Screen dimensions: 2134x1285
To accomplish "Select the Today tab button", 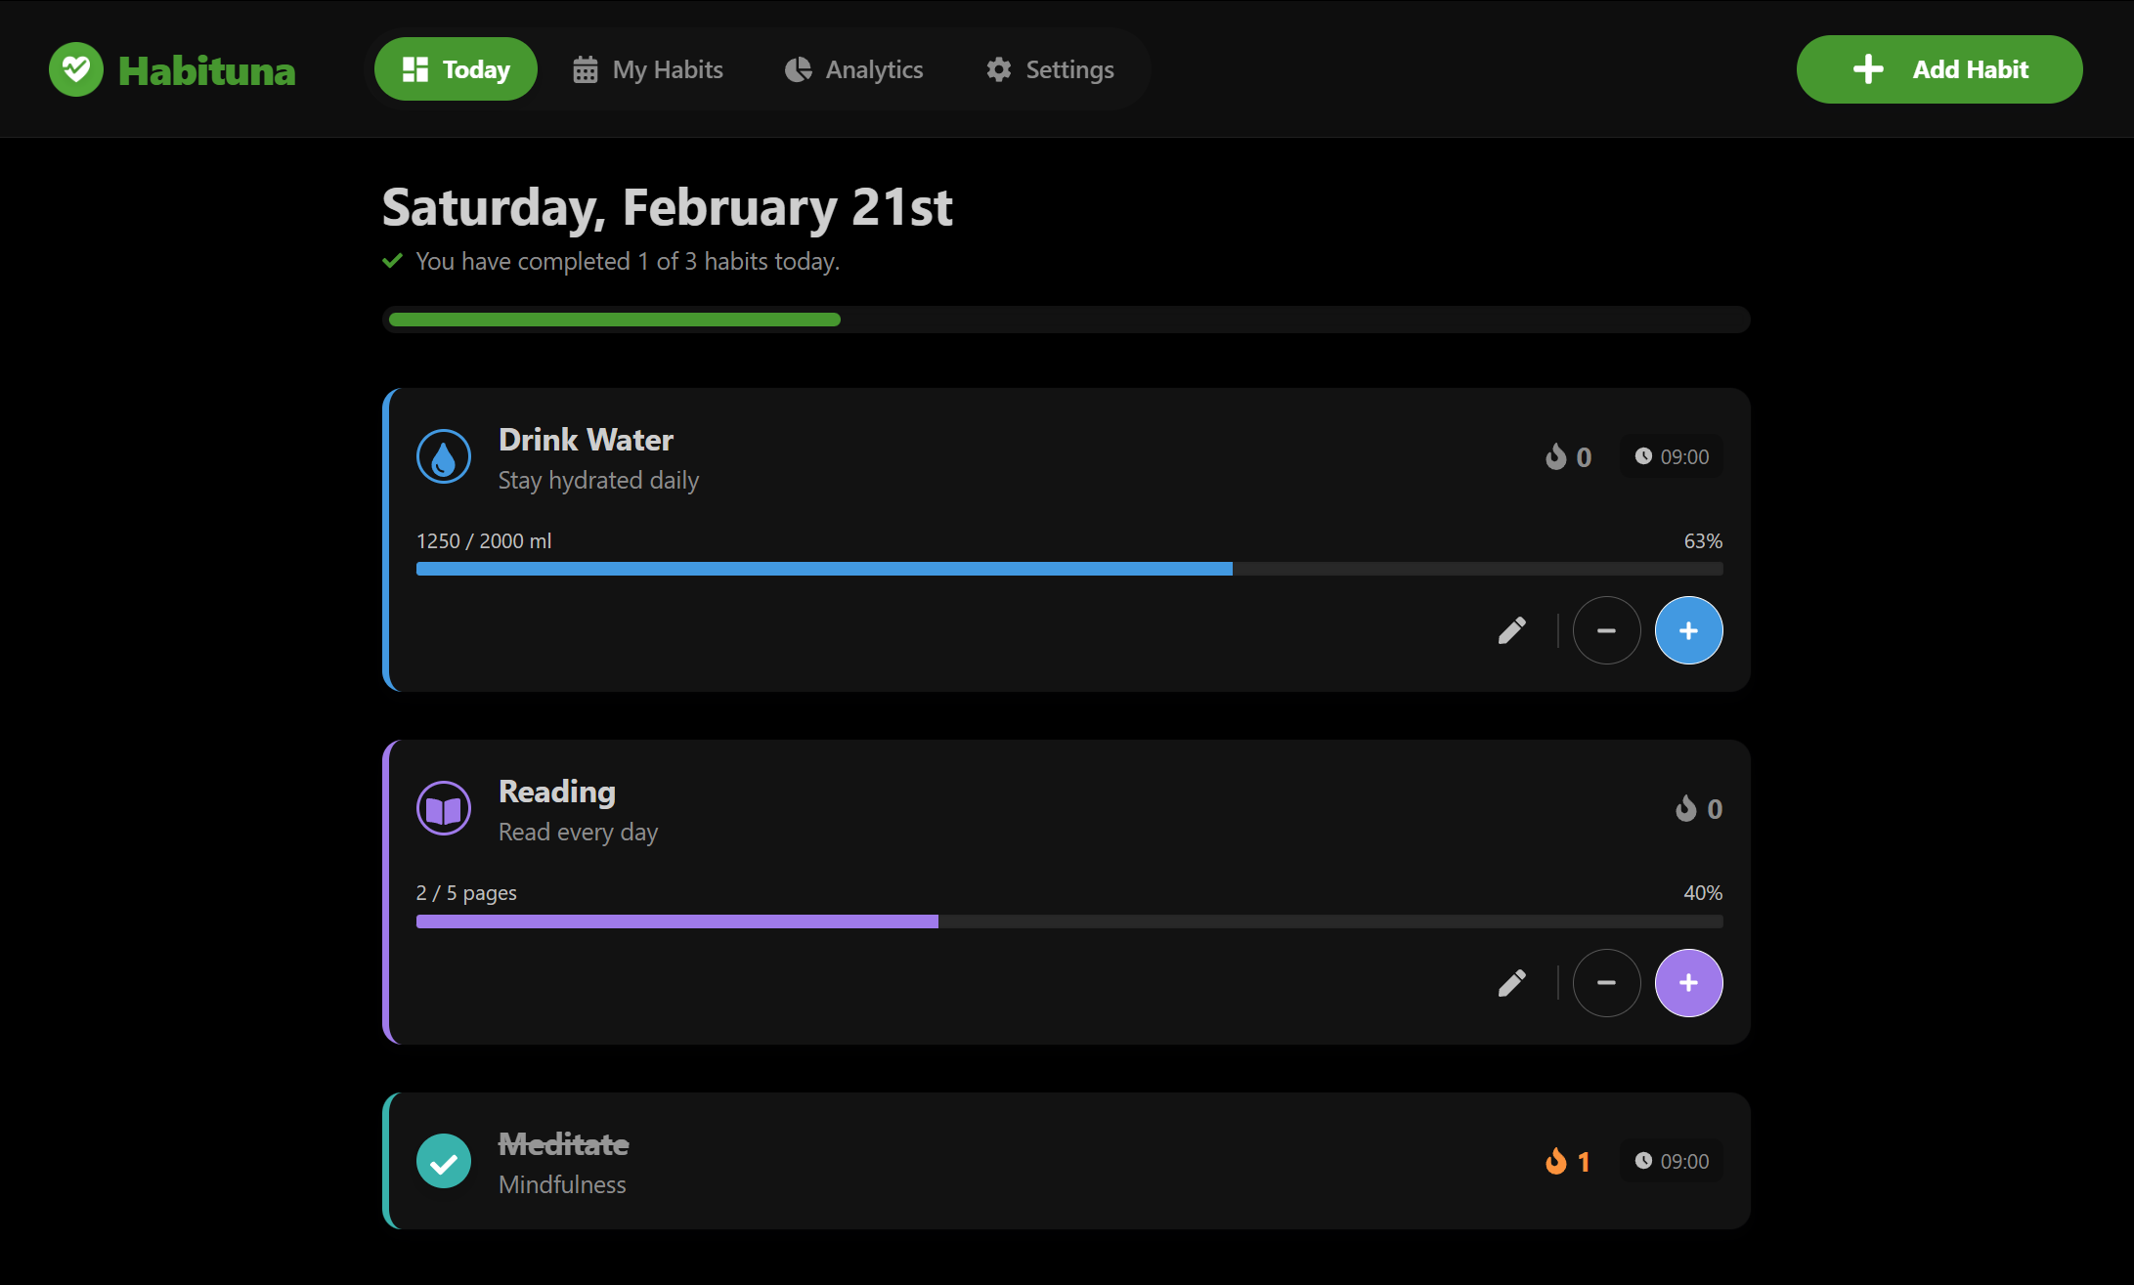I will click(x=456, y=69).
